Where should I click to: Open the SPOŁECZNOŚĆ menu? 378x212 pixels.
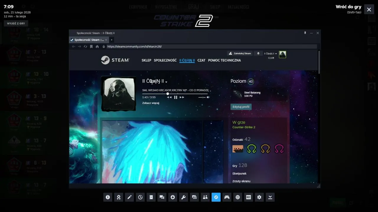click(x=165, y=60)
